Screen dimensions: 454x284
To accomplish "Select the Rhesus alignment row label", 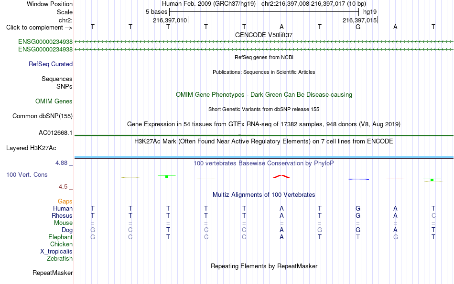I will click(x=62, y=215).
